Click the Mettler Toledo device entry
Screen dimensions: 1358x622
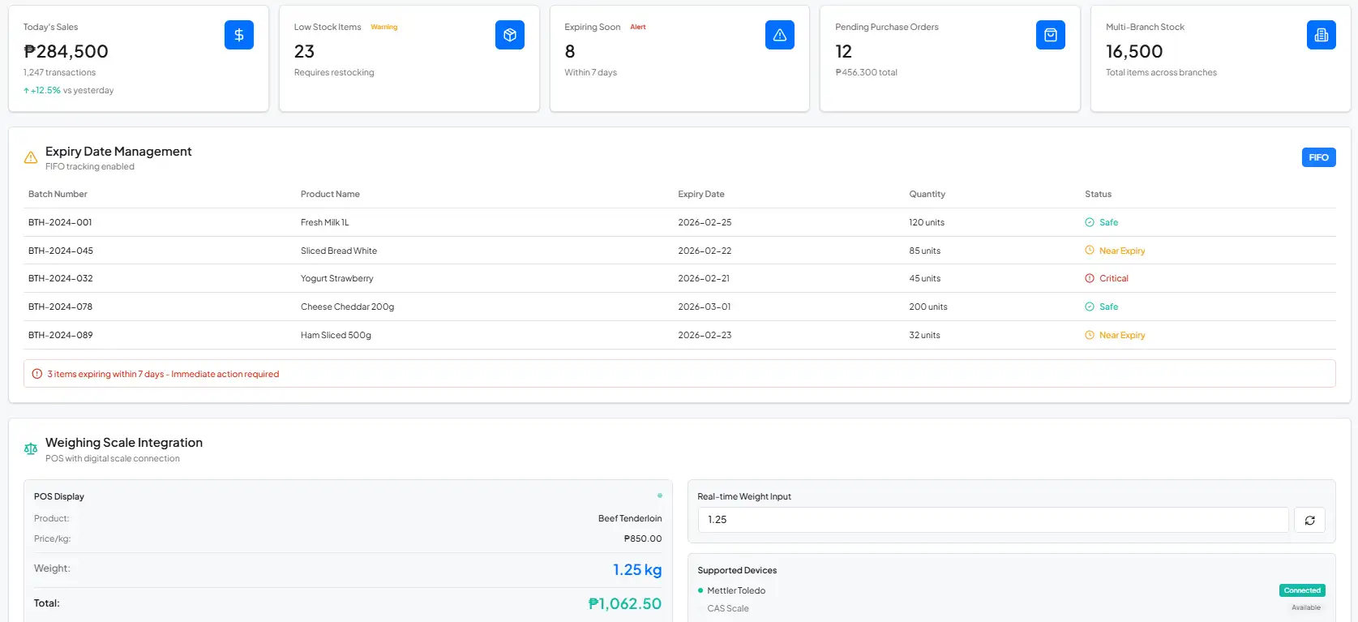click(x=736, y=590)
